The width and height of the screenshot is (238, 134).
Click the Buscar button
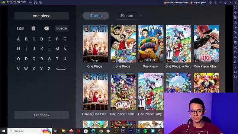pyautogui.click(x=62, y=28)
